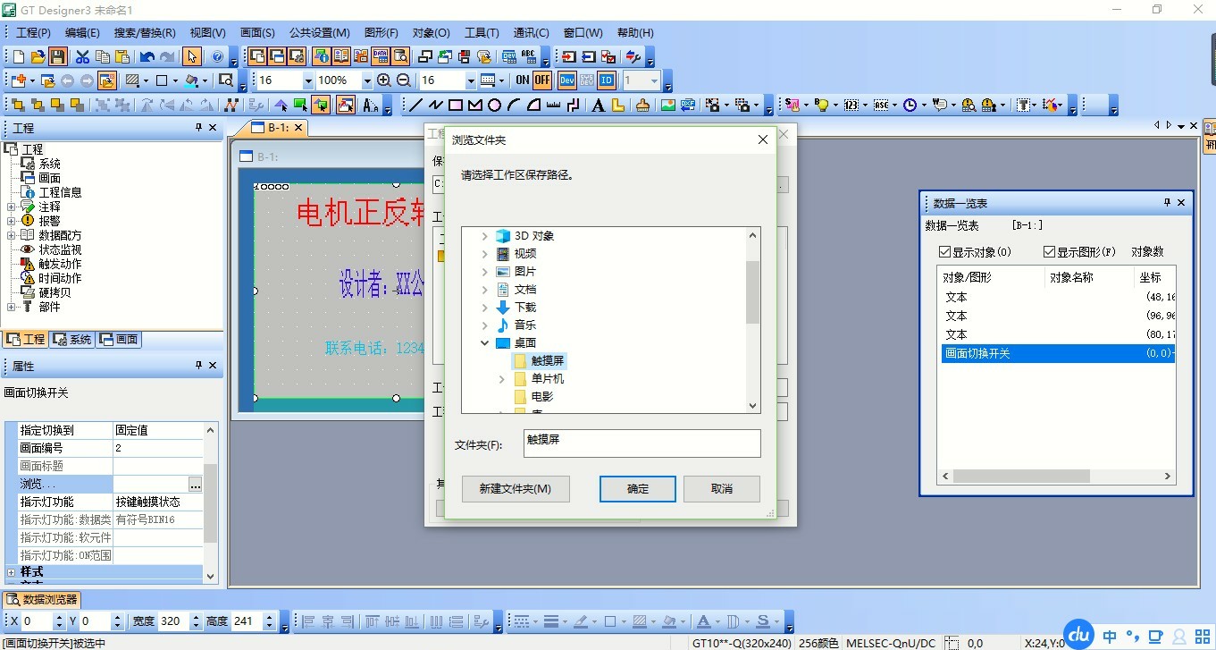The image size is (1216, 650).
Task: Expand the 样式 property group
Action: 11,572
